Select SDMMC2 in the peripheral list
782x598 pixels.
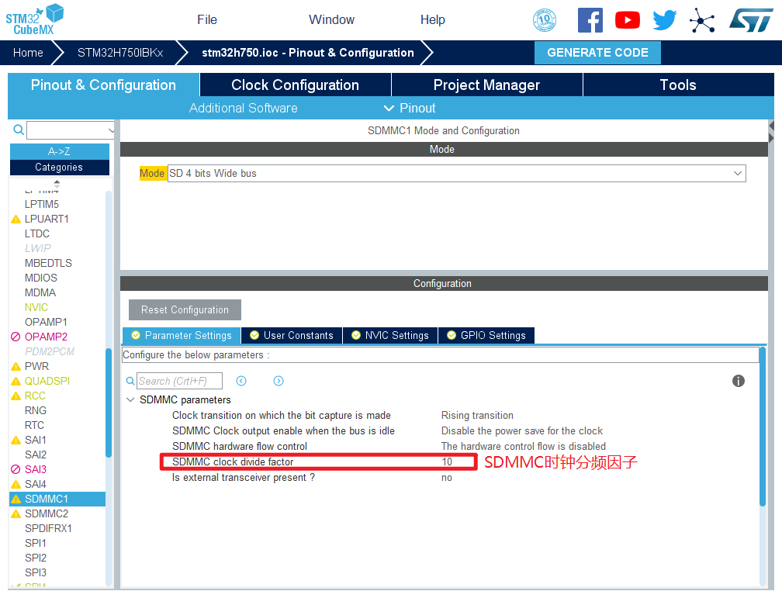pyautogui.click(x=47, y=513)
